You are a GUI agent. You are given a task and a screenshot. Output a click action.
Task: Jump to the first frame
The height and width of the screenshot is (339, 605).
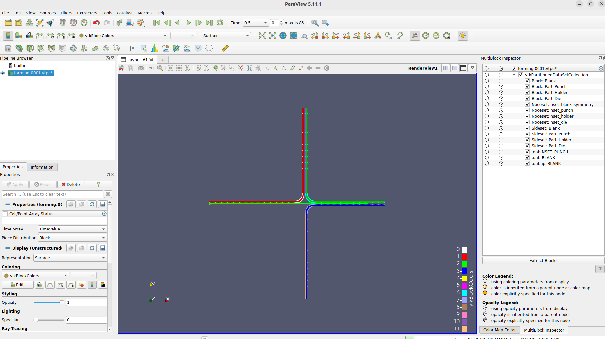click(157, 23)
